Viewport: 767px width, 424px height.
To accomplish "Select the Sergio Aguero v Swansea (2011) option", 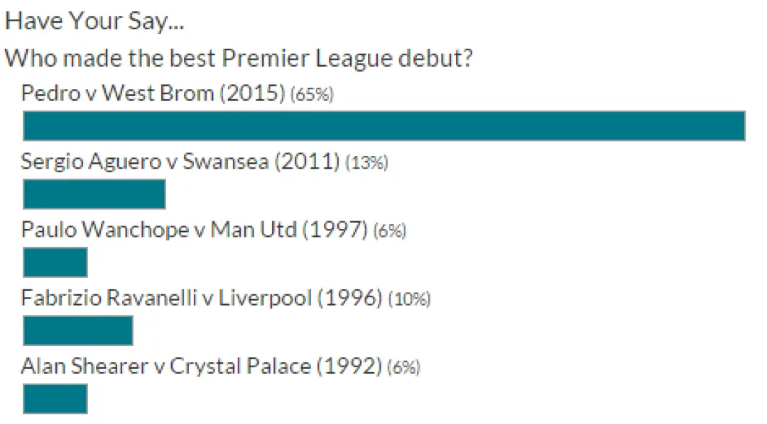I will [180, 161].
